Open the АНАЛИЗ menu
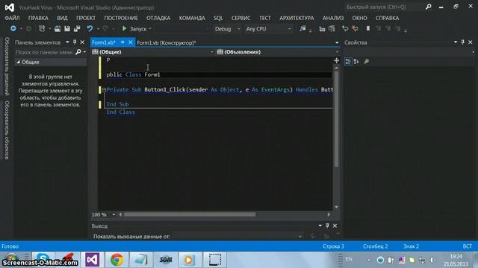Image resolution: width=478 pixels, height=268 pixels. click(x=333, y=18)
